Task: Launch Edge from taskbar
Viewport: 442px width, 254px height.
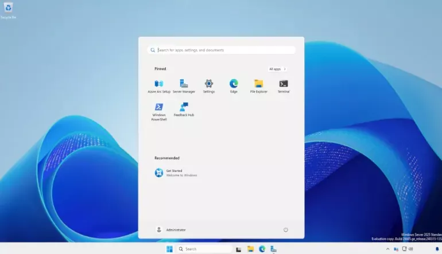Action: pyautogui.click(x=262, y=249)
